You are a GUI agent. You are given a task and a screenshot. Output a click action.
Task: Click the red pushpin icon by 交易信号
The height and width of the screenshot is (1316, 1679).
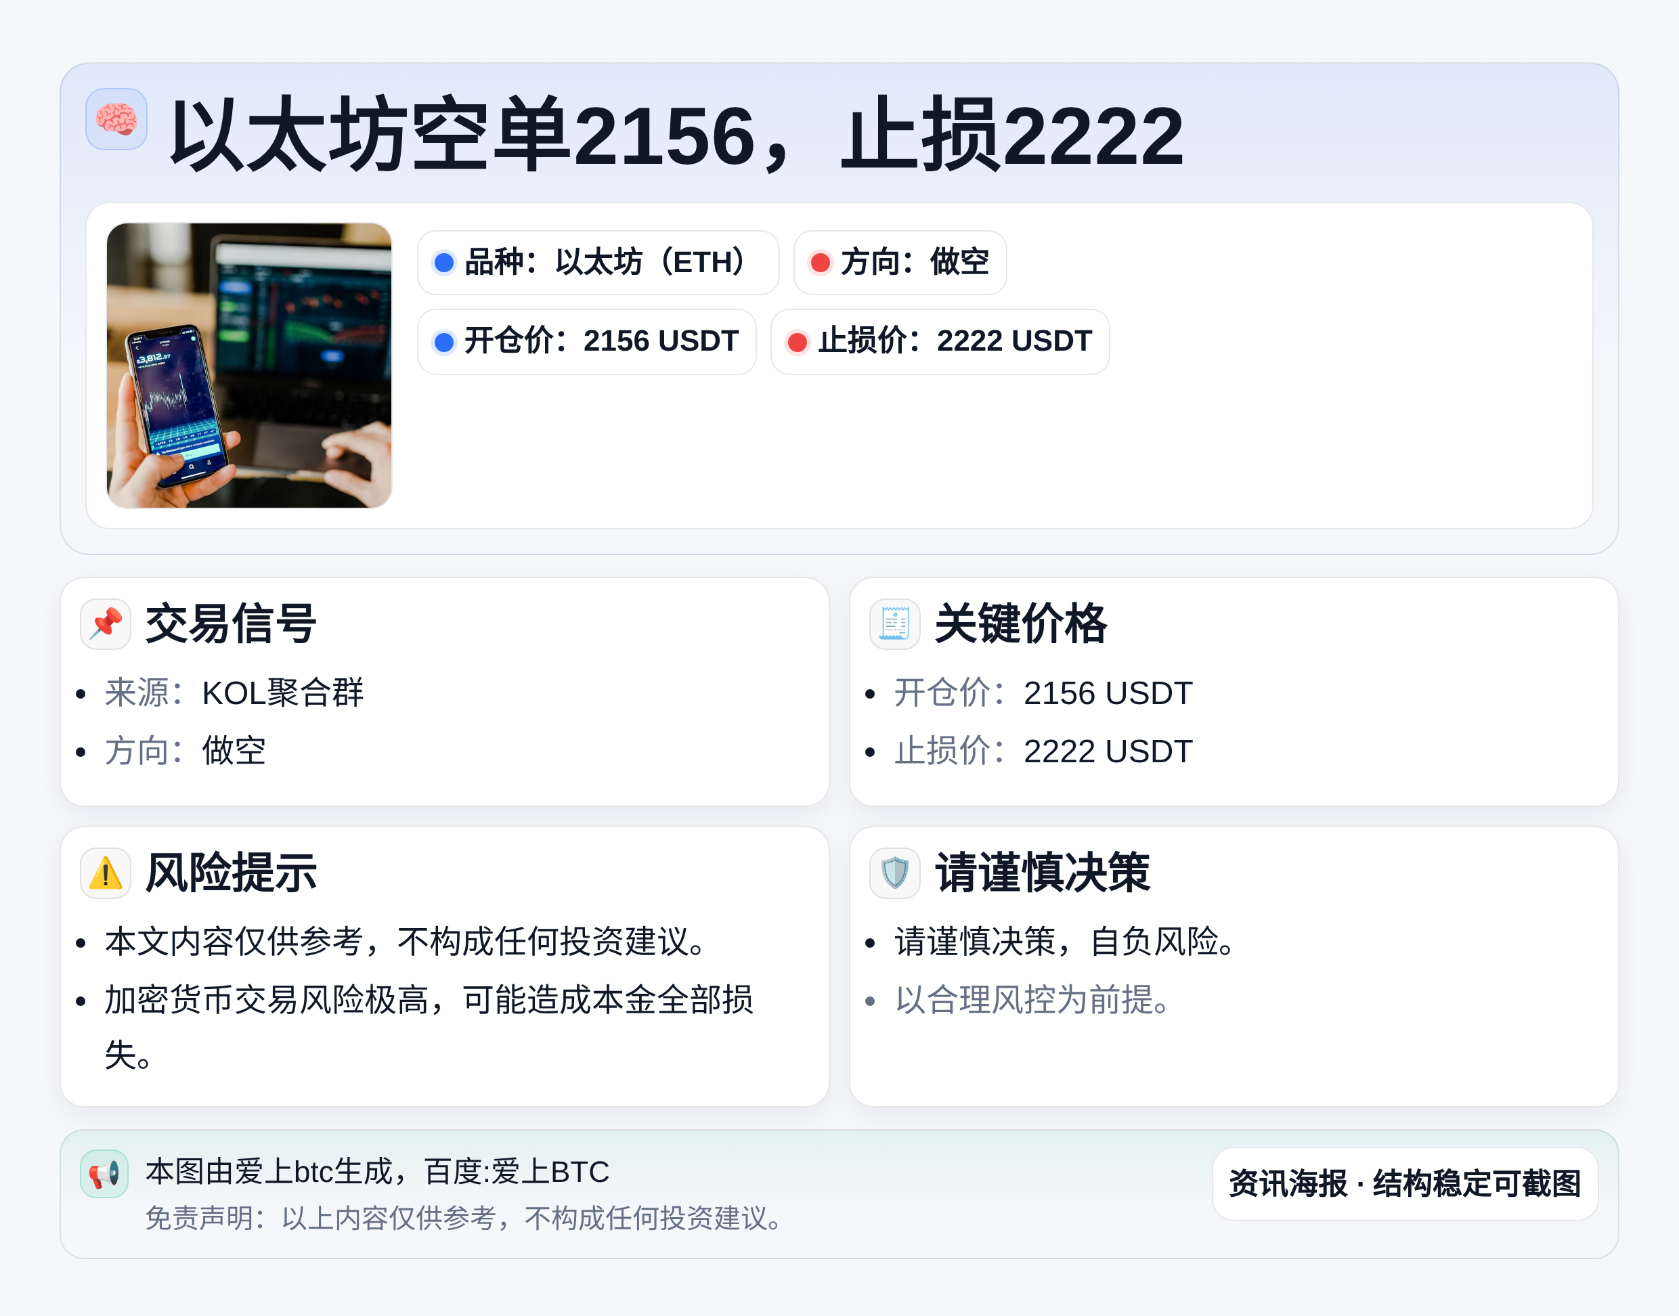click(106, 624)
